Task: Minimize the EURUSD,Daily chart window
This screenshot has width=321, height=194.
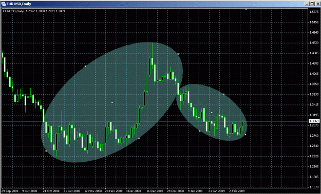Action: [x=307, y=4]
